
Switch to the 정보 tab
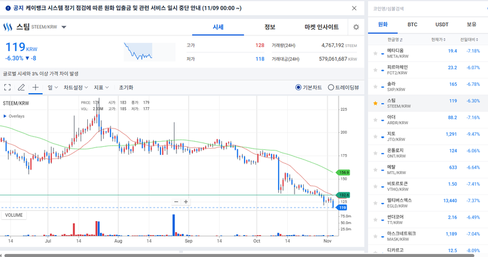point(270,27)
